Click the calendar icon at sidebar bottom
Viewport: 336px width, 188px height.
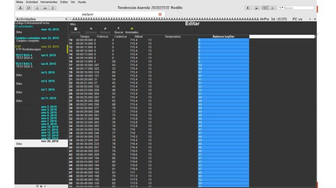click(x=38, y=185)
